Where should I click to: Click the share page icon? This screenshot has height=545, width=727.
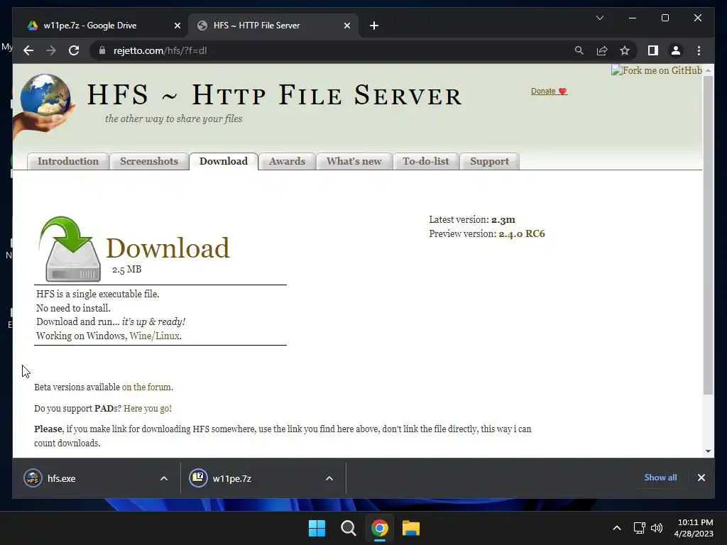tap(602, 50)
